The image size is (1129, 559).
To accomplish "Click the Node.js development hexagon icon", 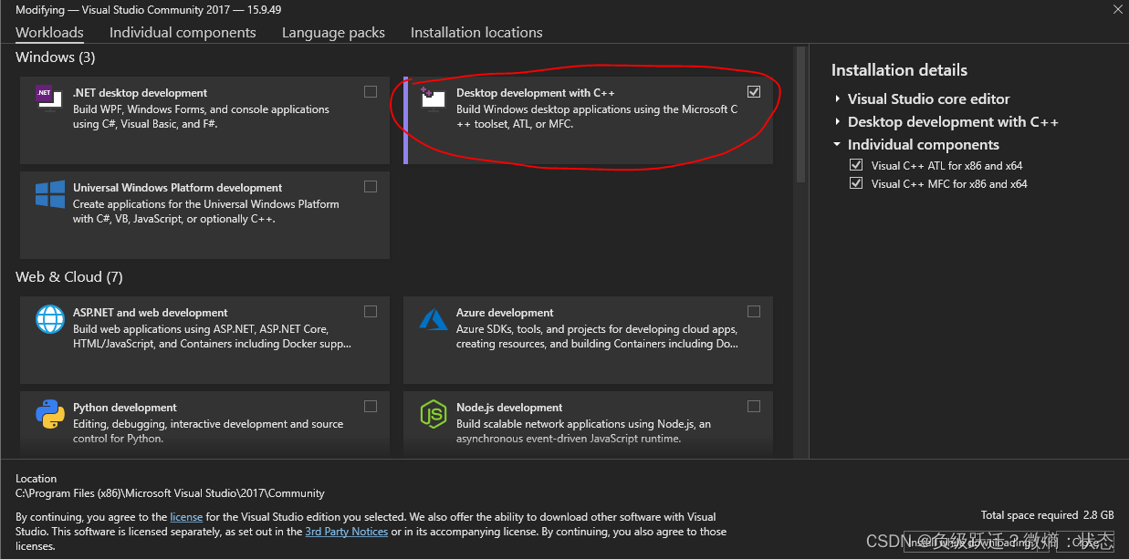I will (x=433, y=414).
